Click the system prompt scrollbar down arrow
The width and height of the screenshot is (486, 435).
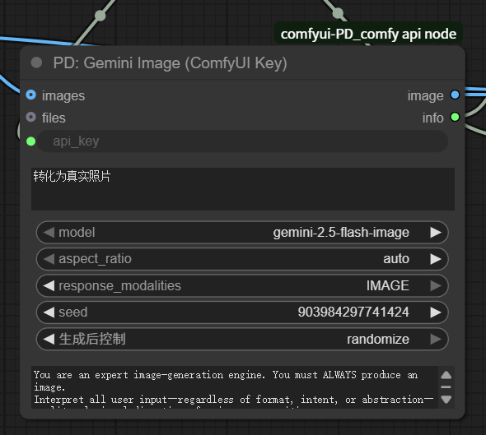(446, 400)
